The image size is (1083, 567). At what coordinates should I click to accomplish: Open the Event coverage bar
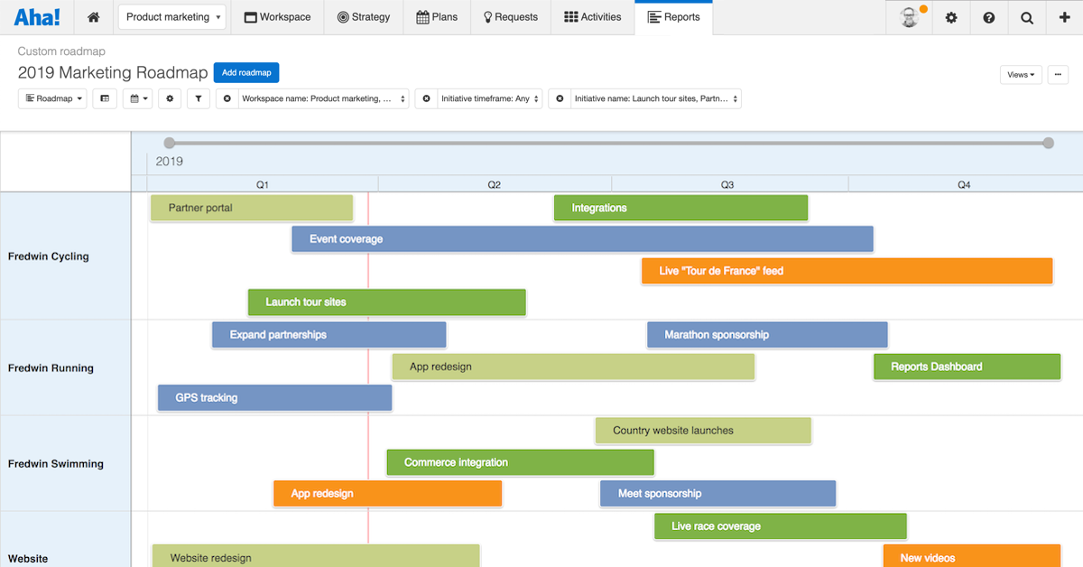582,239
